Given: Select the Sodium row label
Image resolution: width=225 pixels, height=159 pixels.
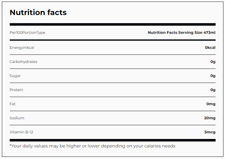Looking at the screenshot, I should coord(17,118).
